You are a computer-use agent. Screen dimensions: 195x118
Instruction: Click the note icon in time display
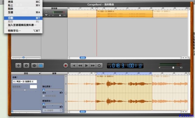pos(110,67)
